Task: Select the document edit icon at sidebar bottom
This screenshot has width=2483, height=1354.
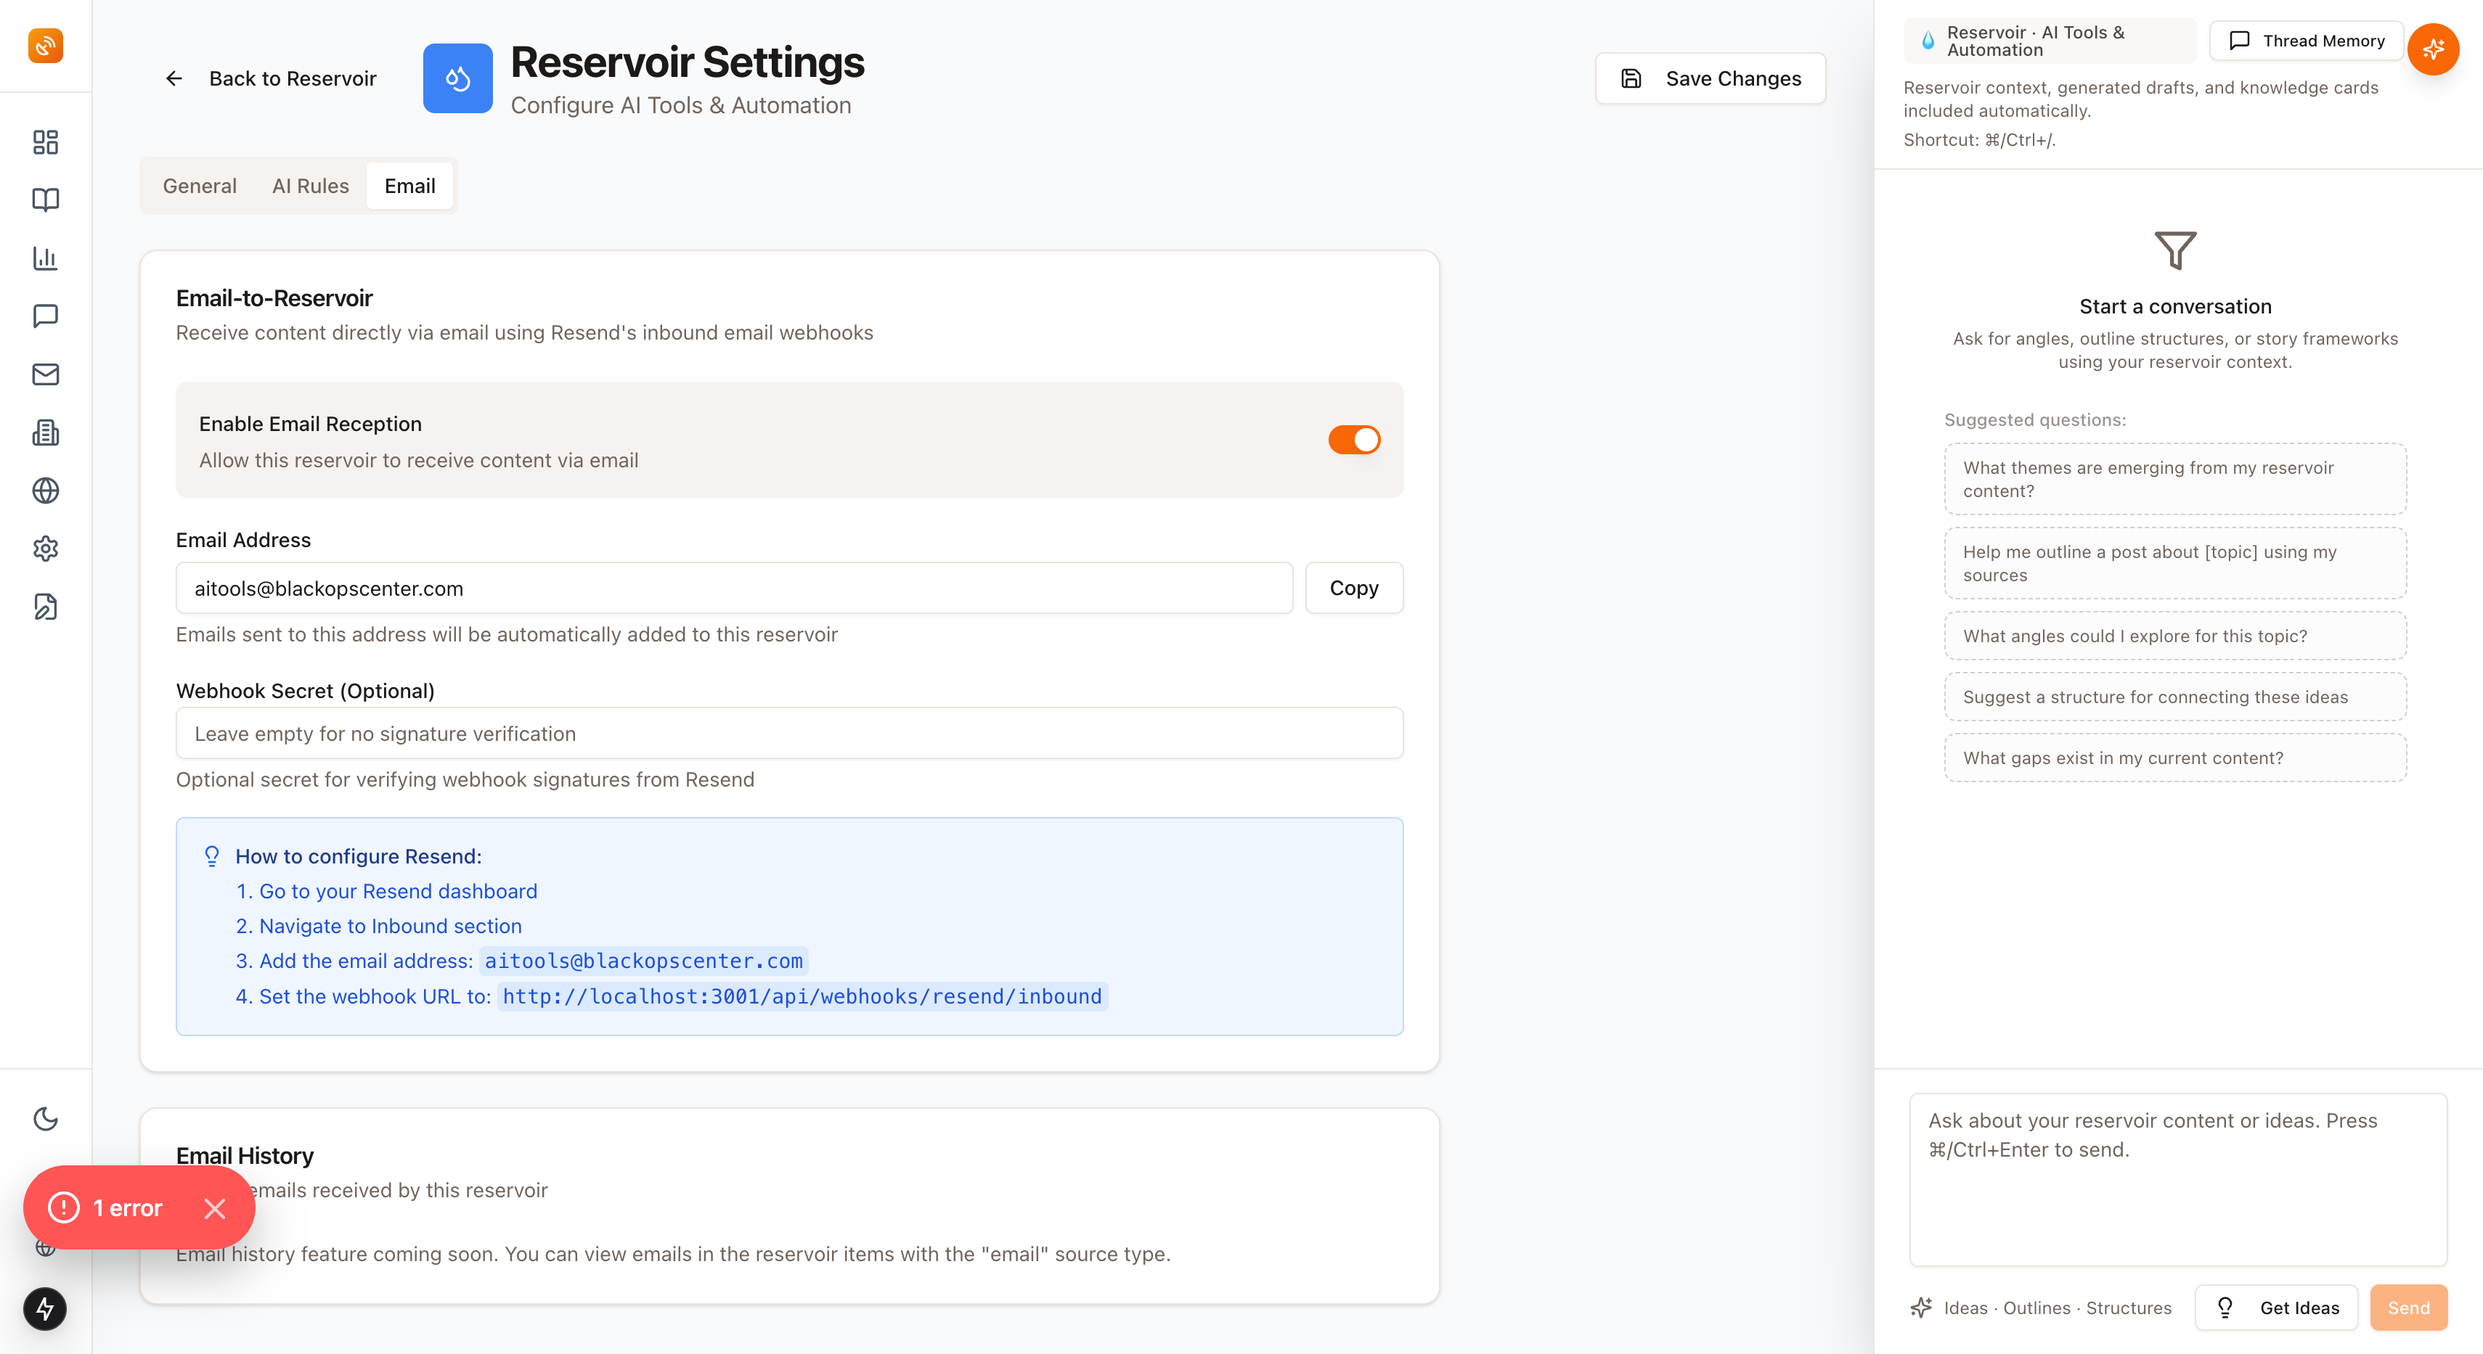Action: tap(44, 607)
